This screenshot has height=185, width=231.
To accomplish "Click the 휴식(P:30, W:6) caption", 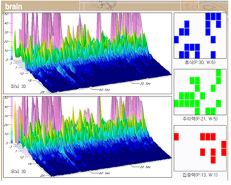I will click(x=200, y=62).
